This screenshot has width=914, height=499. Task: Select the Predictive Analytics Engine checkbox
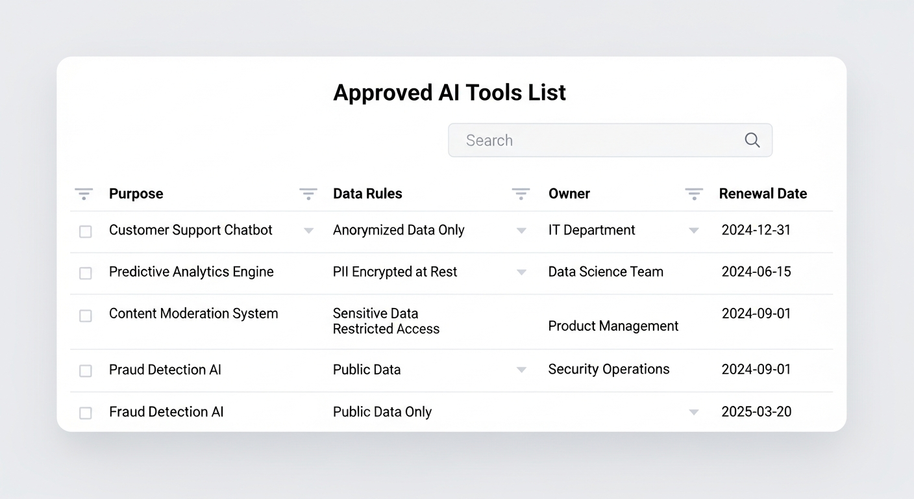click(x=85, y=273)
